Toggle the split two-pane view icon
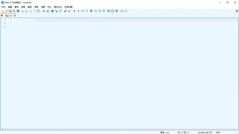 (112, 11)
